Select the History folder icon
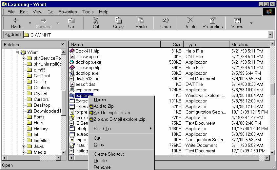Image resolution: width=277 pixels, height=170 pixels. pos(29,129)
